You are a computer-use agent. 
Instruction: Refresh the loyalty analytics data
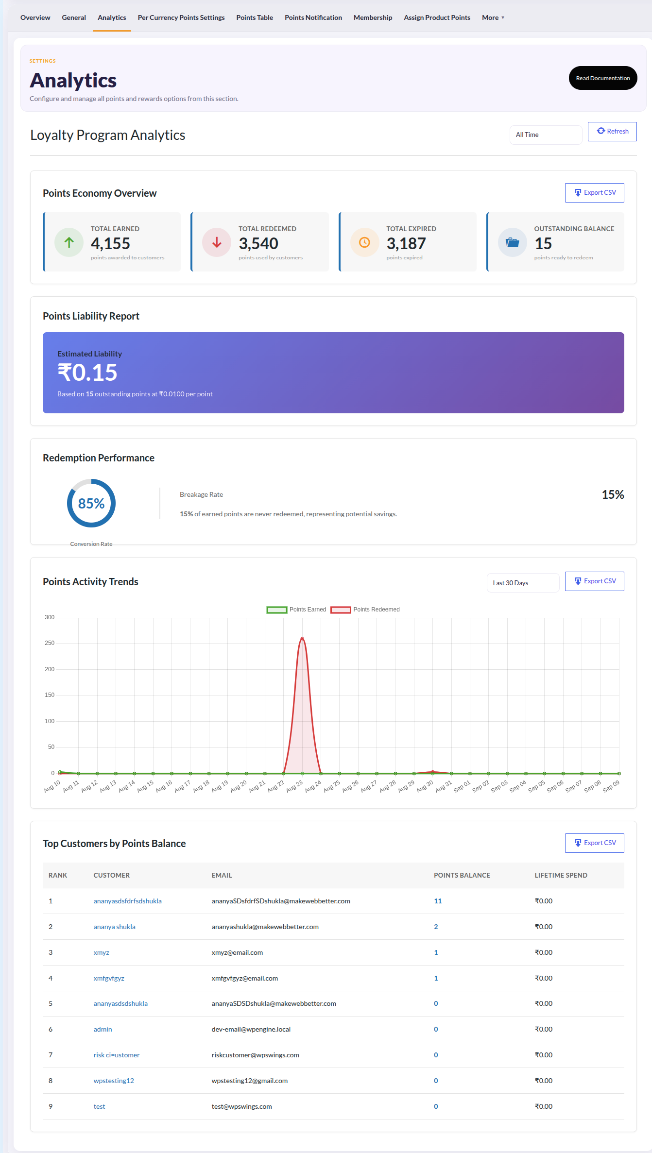coord(612,132)
